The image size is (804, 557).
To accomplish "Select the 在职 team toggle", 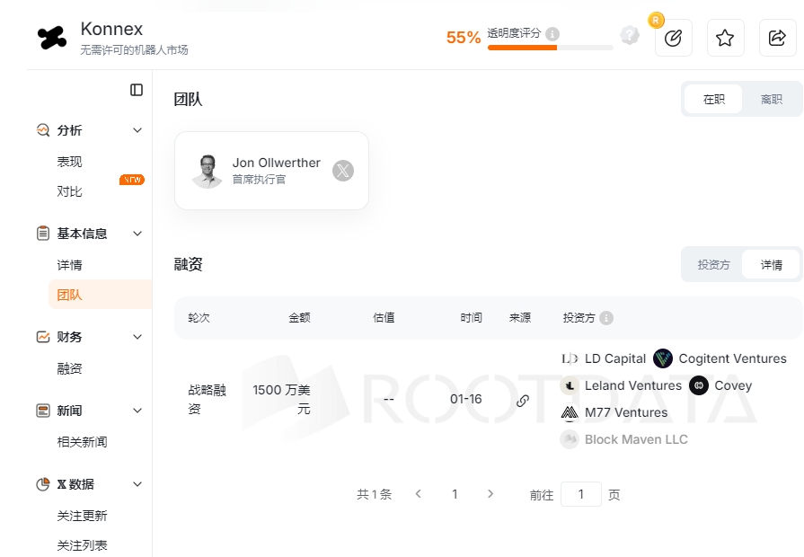I will pos(714,99).
